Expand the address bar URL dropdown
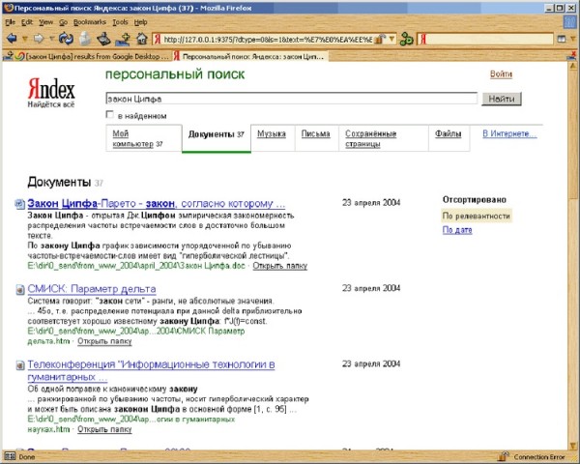Screen dimensions: 580x464 click(391, 40)
